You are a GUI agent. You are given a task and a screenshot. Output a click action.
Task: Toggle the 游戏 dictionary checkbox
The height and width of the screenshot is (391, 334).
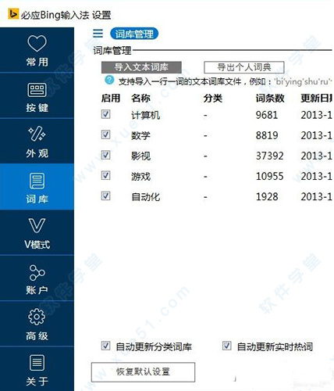[105, 175]
